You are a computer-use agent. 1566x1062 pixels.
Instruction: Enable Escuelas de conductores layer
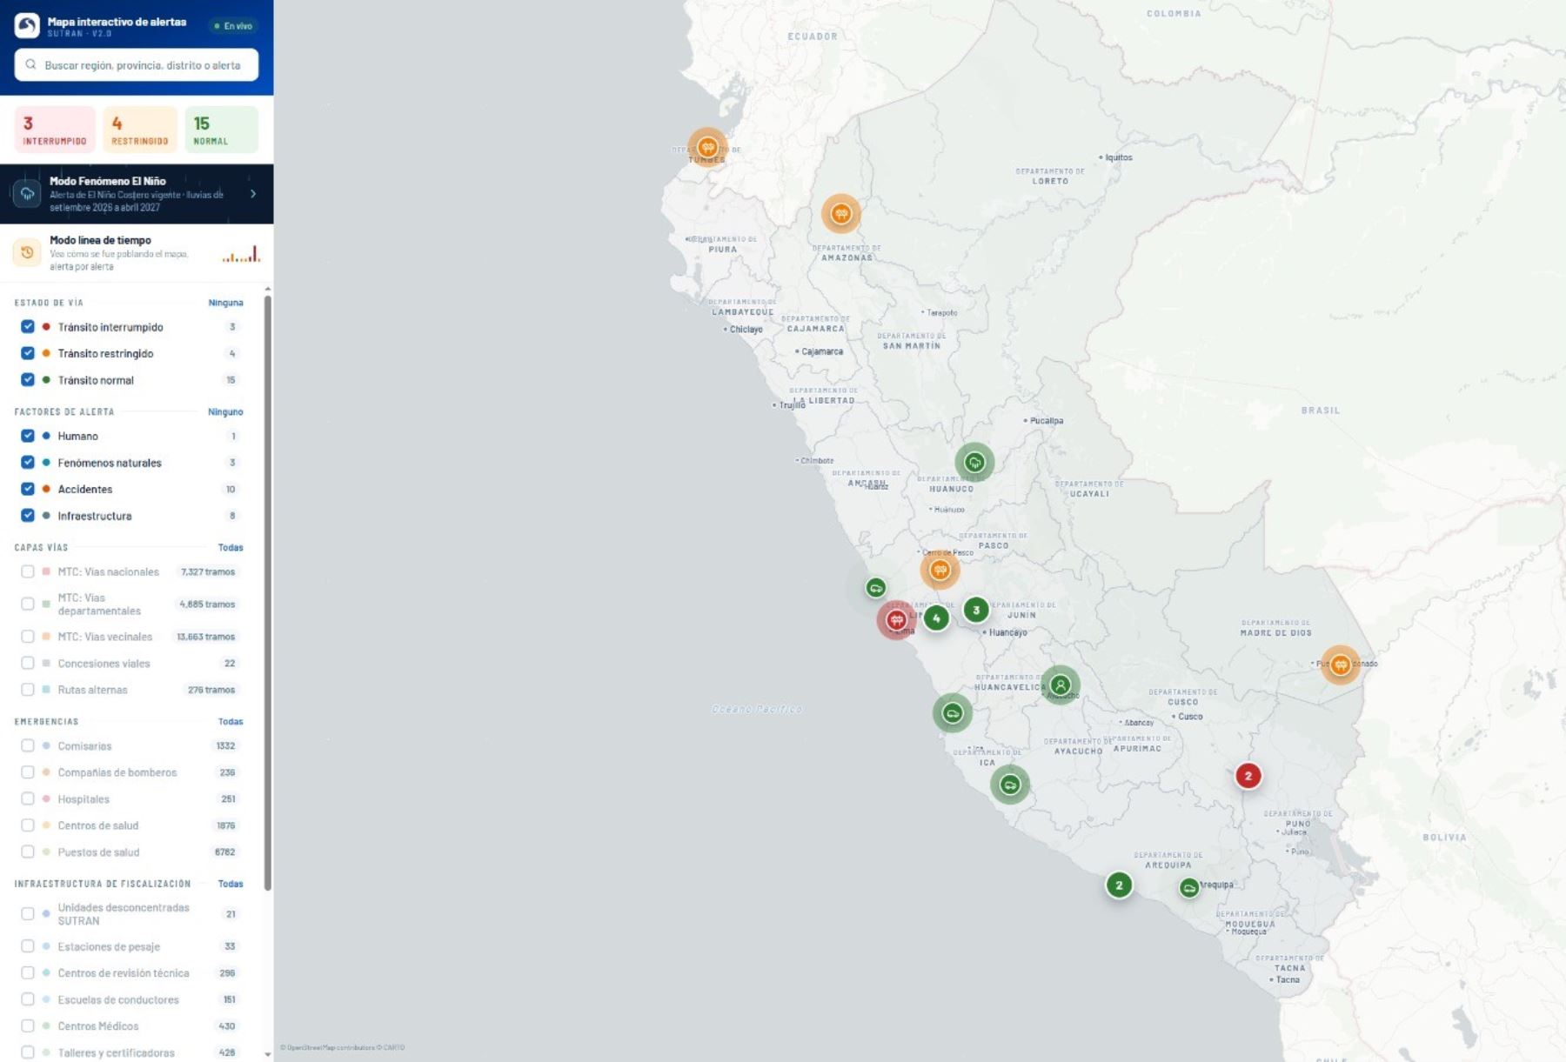28,999
